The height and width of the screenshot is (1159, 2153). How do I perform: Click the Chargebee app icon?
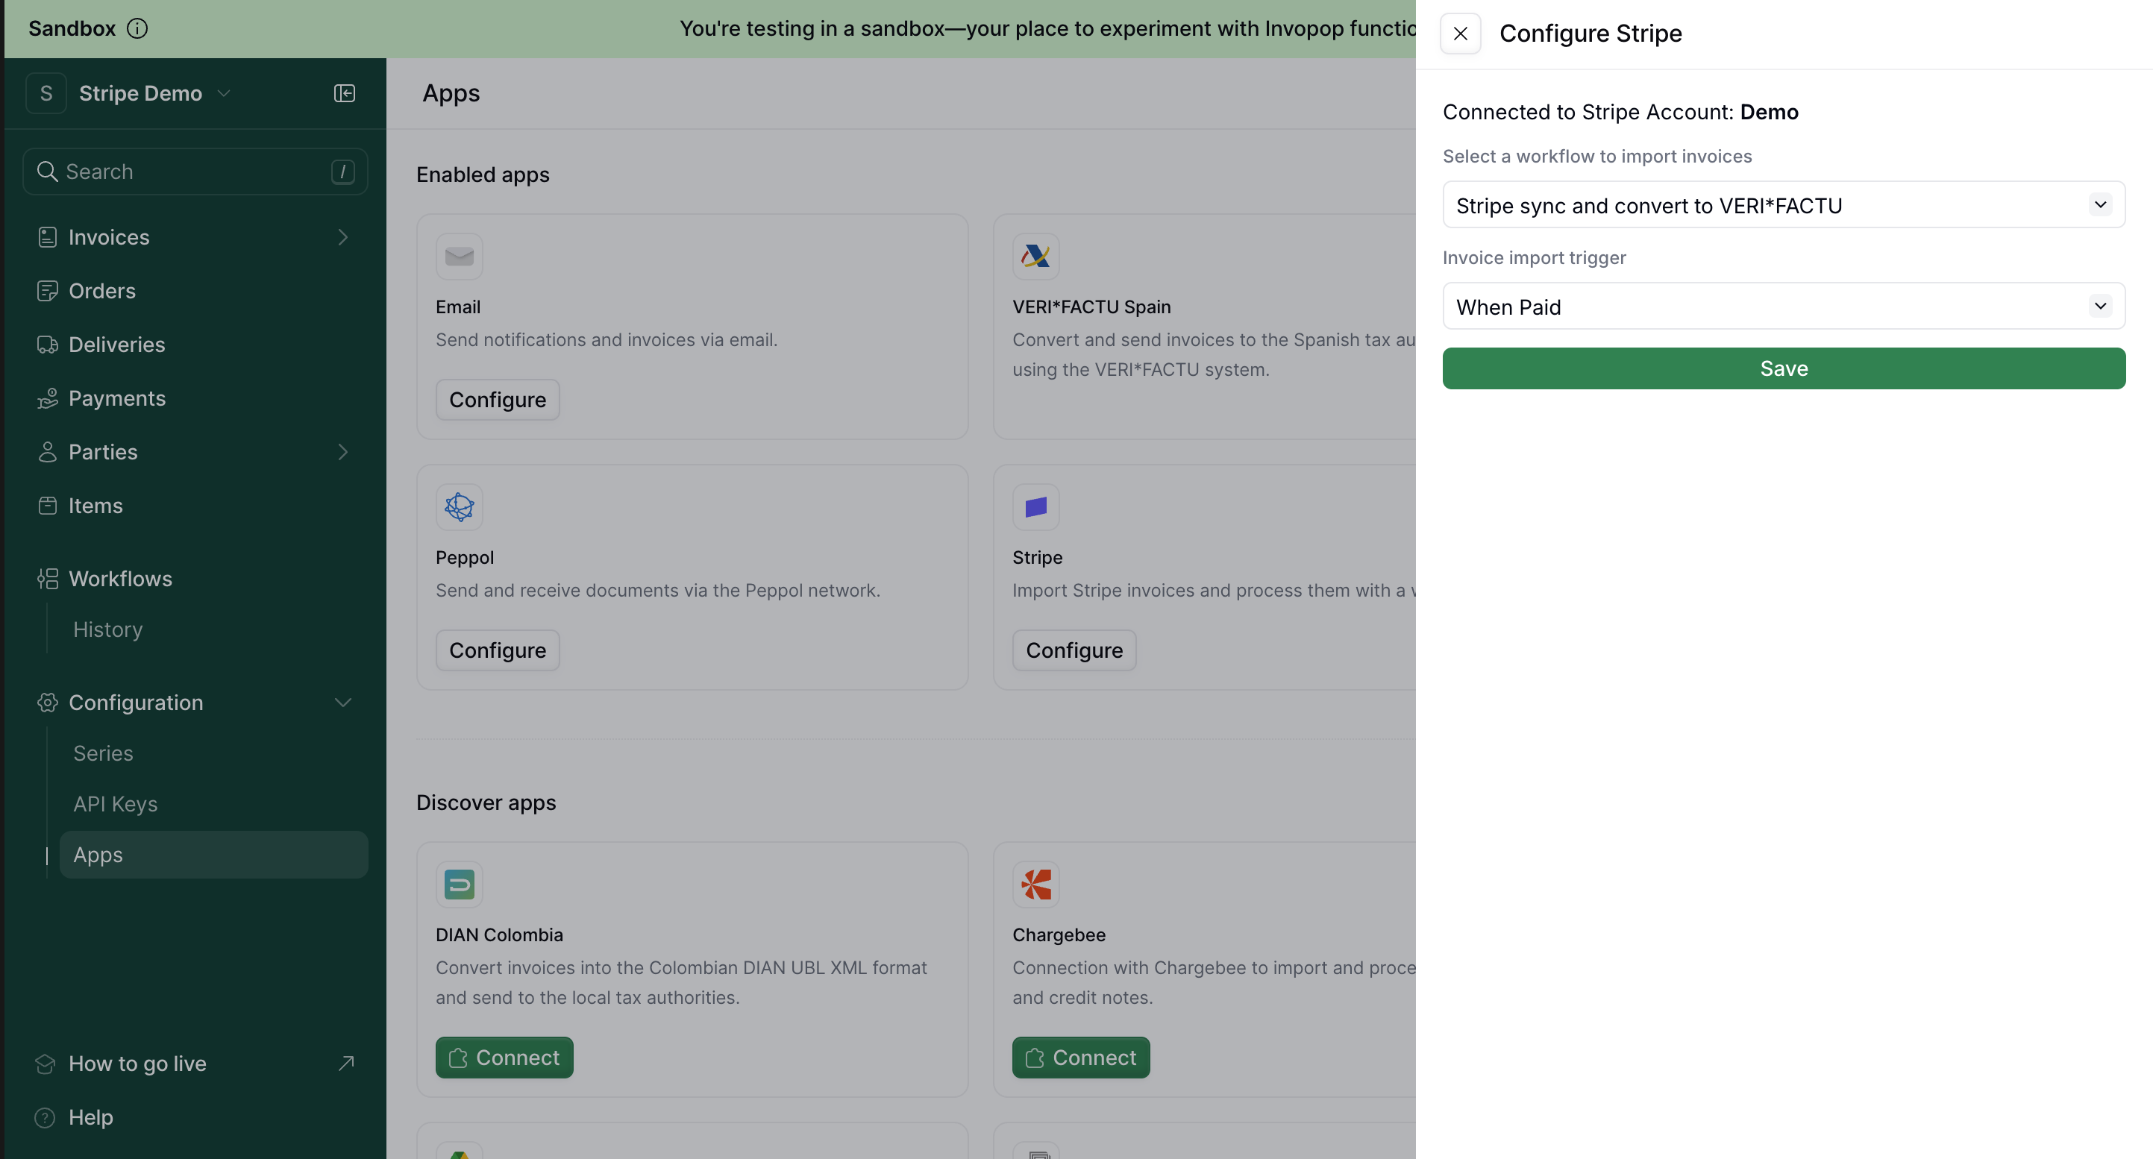click(x=1035, y=883)
